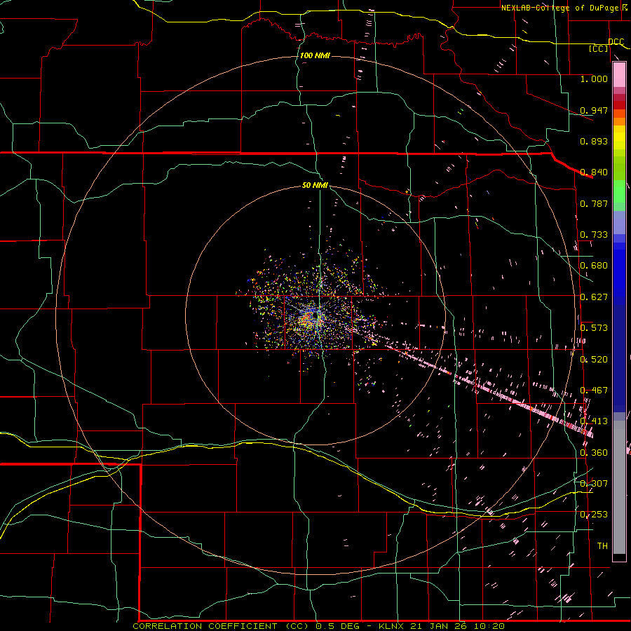This screenshot has height=631, width=631.
Task: Click the [CC] label above the color bar
Action: click(599, 48)
